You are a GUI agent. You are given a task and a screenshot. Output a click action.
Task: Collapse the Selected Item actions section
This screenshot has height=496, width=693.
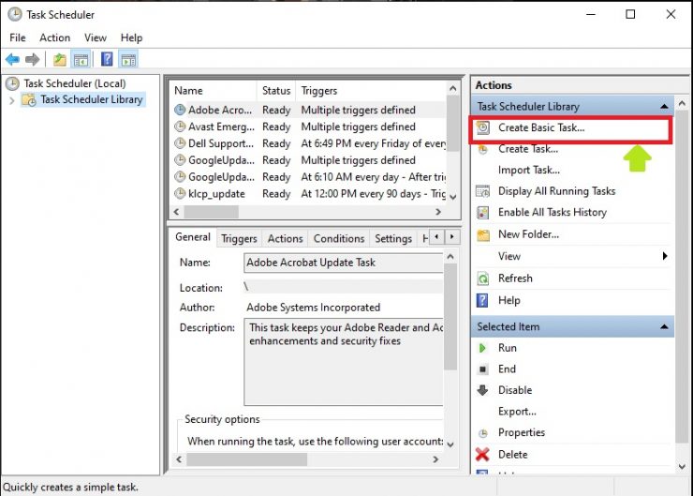tap(664, 327)
